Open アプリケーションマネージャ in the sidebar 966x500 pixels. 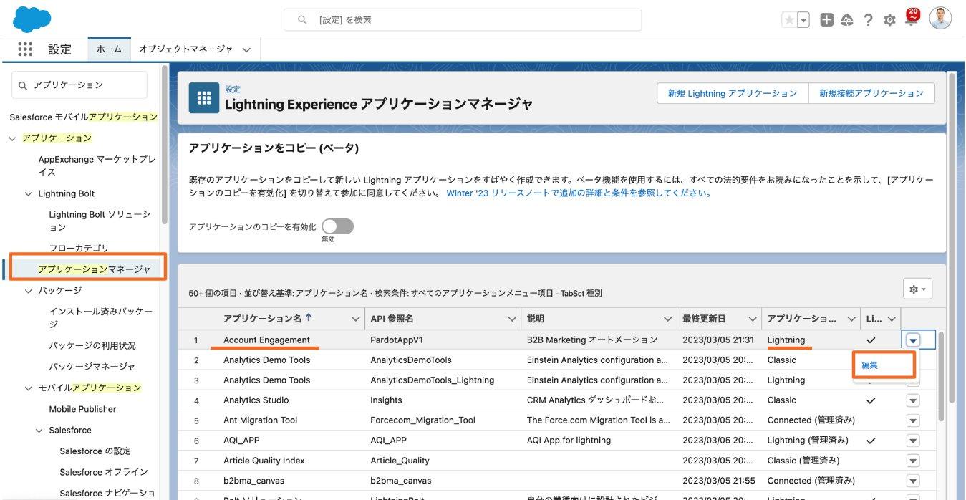[95, 269]
